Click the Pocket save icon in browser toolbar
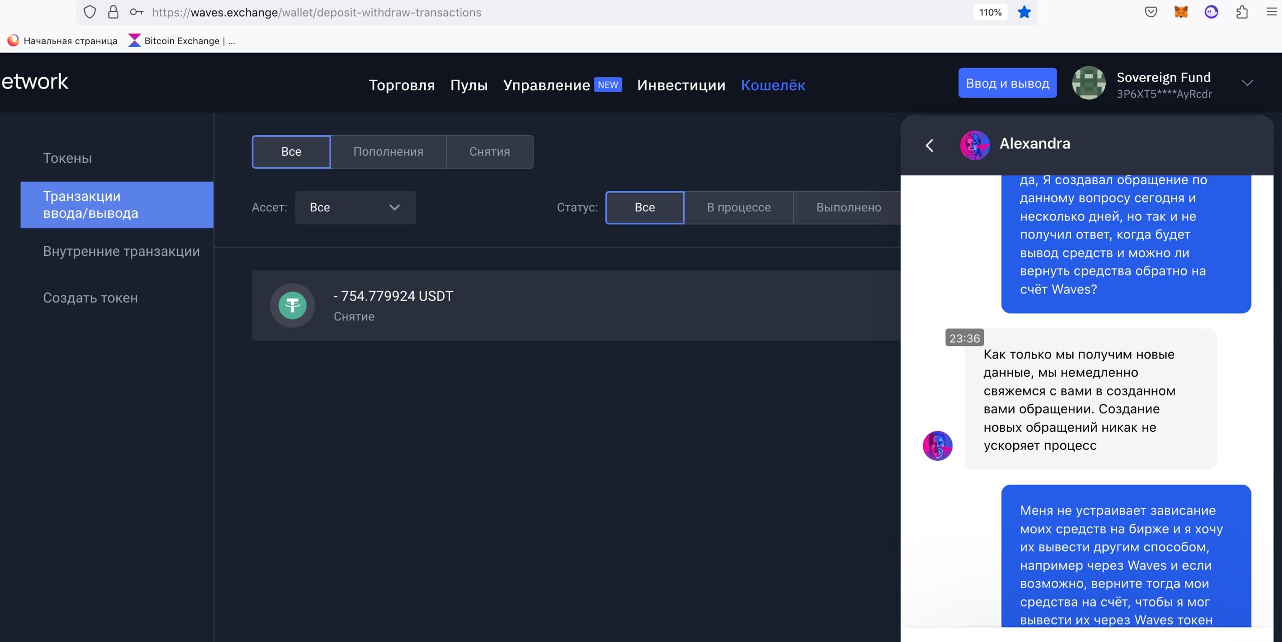Viewport: 1282px width, 642px height. (1151, 12)
